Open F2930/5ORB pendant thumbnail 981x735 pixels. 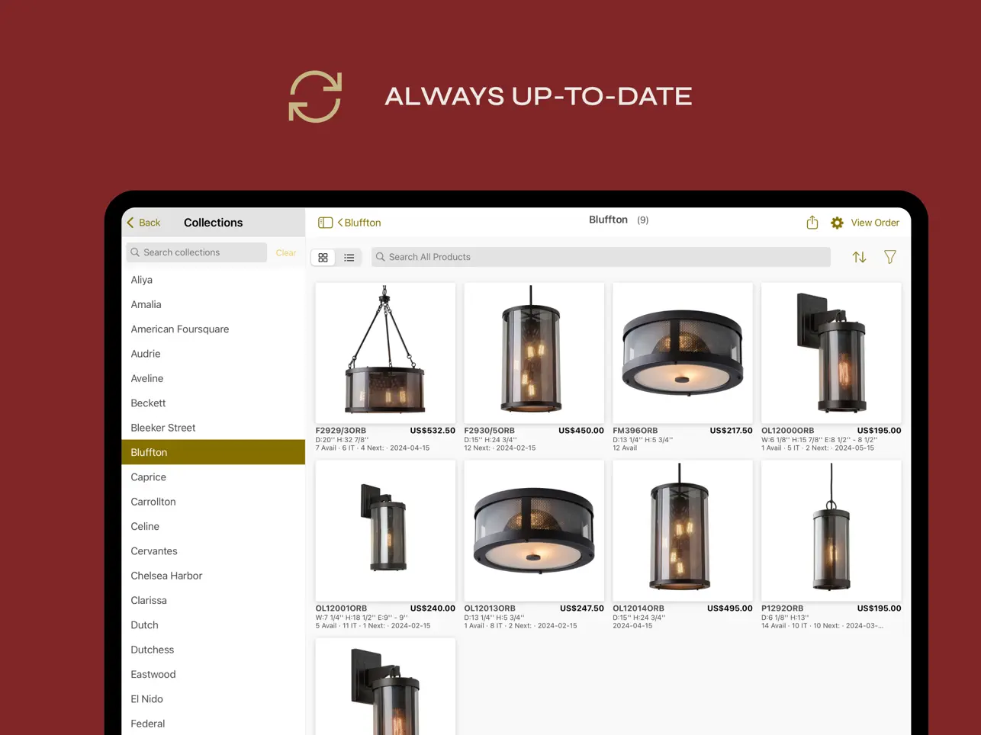pos(534,353)
